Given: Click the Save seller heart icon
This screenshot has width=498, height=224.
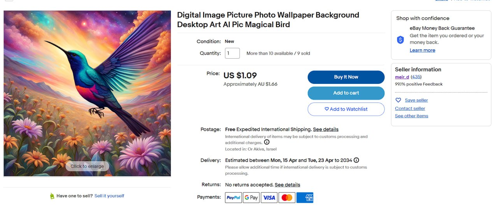Looking at the screenshot, I should click(398, 100).
